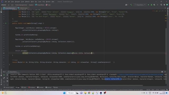Open the File menu

pos(6,2)
